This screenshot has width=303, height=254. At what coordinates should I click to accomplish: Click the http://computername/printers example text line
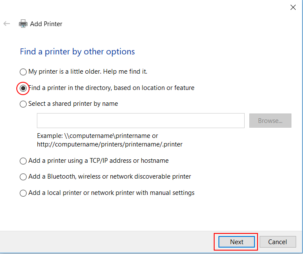coord(109,144)
